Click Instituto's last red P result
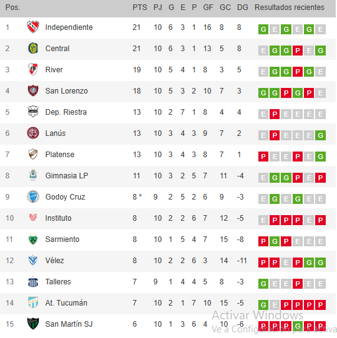This screenshot has height=338, width=337. (x=320, y=220)
